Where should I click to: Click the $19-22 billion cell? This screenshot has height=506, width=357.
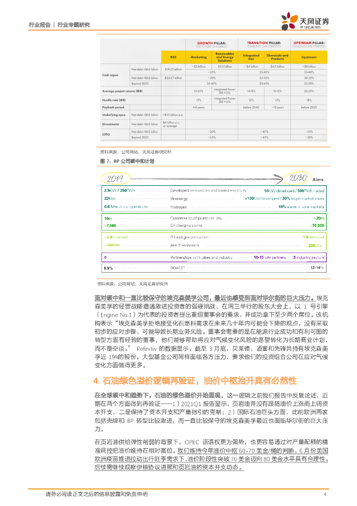tap(173, 69)
